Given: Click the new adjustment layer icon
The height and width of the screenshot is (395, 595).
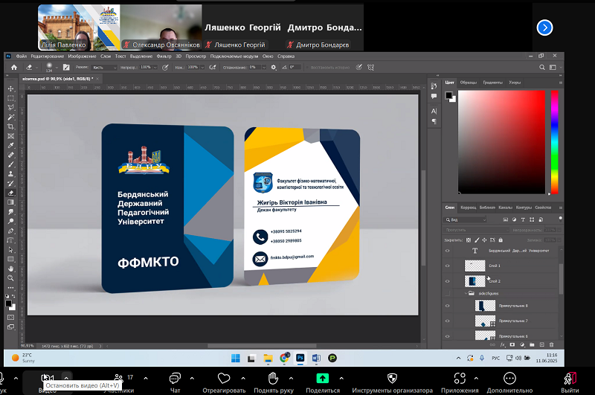Looking at the screenshot, I should click(x=522, y=344).
